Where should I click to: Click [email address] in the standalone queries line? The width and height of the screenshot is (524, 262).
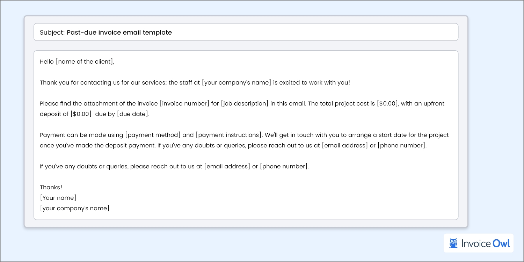pyautogui.click(x=227, y=167)
